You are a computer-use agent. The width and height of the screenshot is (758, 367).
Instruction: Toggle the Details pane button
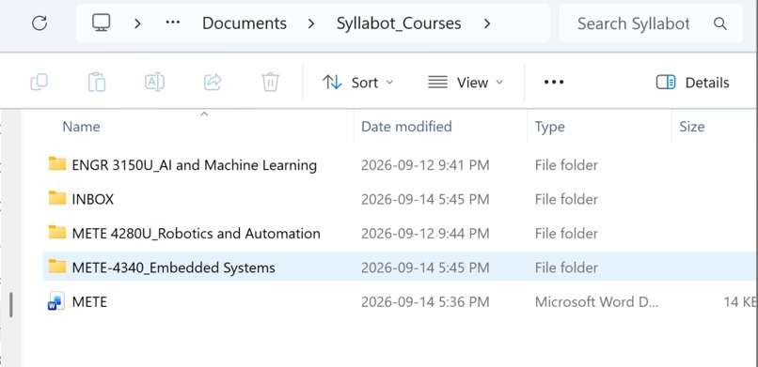click(x=692, y=83)
